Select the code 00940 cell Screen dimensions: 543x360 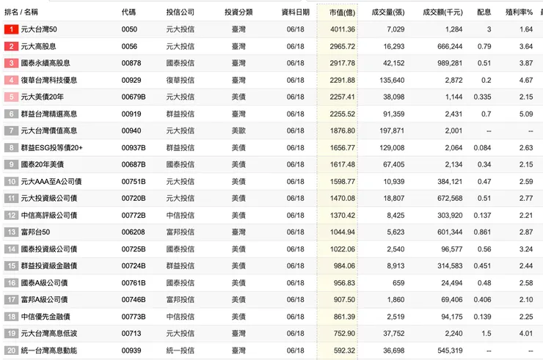(131, 131)
